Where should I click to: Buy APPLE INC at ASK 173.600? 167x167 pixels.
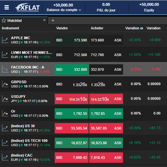pos(106,40)
